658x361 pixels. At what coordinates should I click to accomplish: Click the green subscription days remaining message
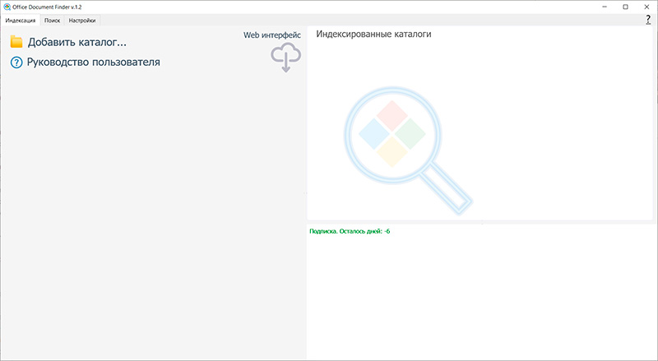click(350, 231)
